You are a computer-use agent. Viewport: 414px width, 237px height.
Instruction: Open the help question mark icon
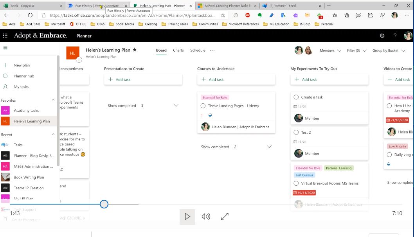(395, 36)
